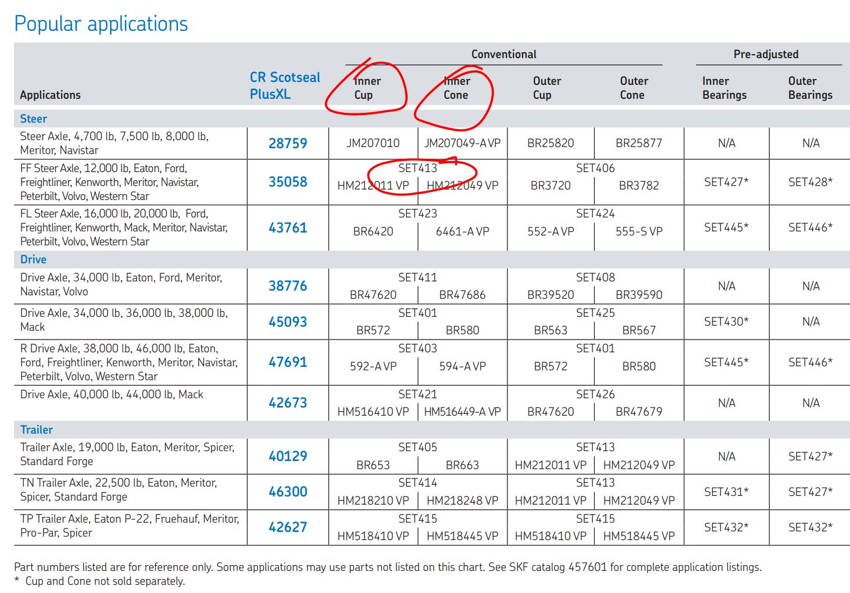Screen dimensions: 850x593
Task: Click the Pre-adjusted column group header
Action: point(766,54)
